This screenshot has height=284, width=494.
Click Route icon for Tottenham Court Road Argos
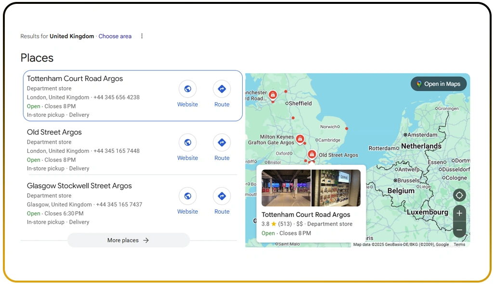(x=221, y=89)
